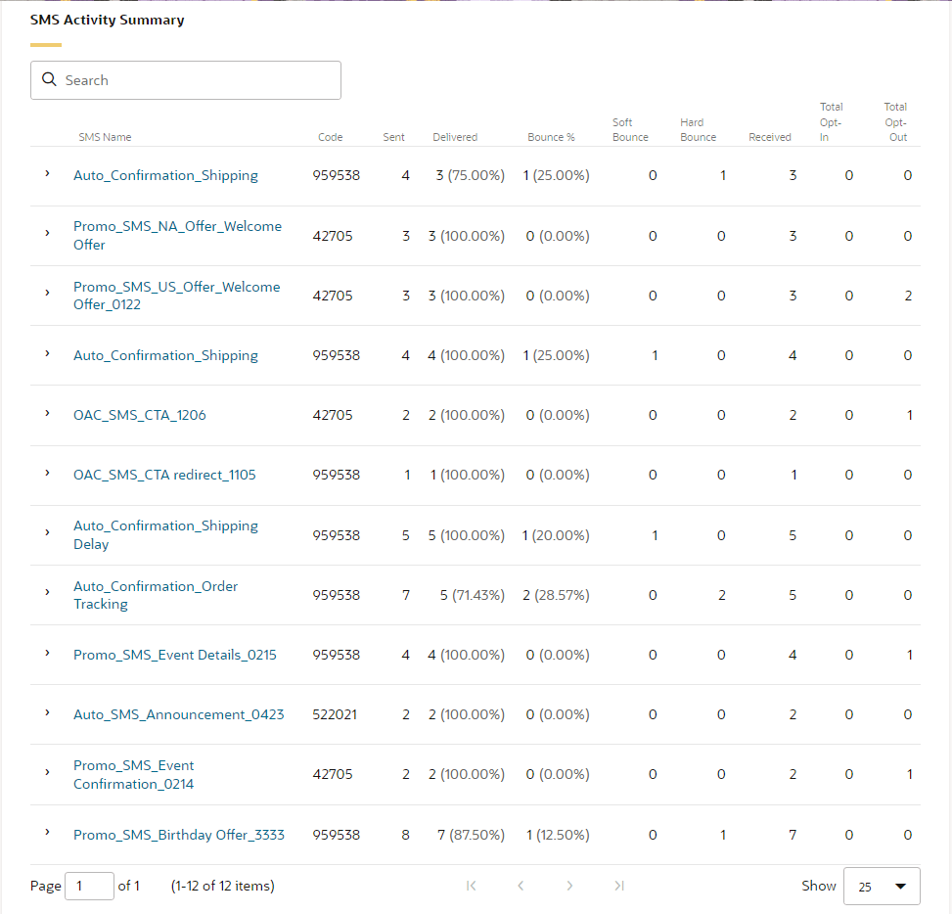Click the page number input field
Image resolution: width=952 pixels, height=914 pixels.
tap(89, 886)
